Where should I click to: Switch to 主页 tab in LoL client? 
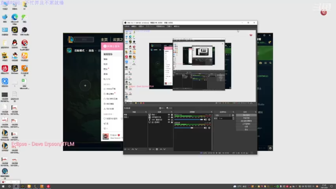click(104, 39)
